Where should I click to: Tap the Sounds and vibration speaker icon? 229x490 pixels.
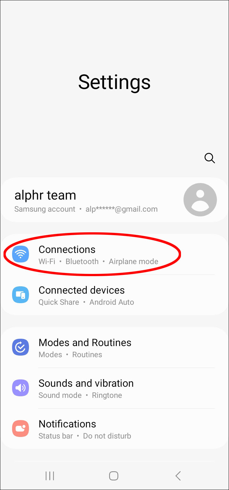click(20, 388)
